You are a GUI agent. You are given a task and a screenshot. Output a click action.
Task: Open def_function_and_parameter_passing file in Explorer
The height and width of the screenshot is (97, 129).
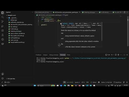point(21,25)
